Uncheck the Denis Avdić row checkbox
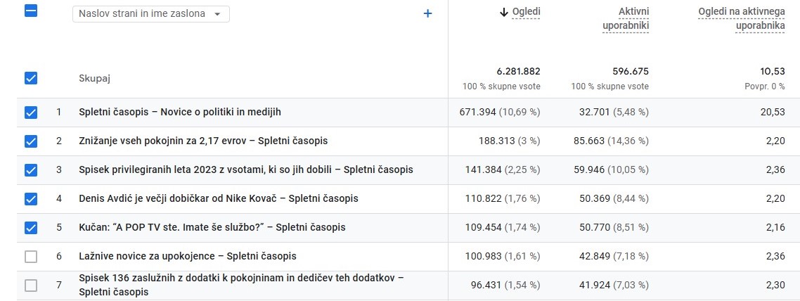 31,199
